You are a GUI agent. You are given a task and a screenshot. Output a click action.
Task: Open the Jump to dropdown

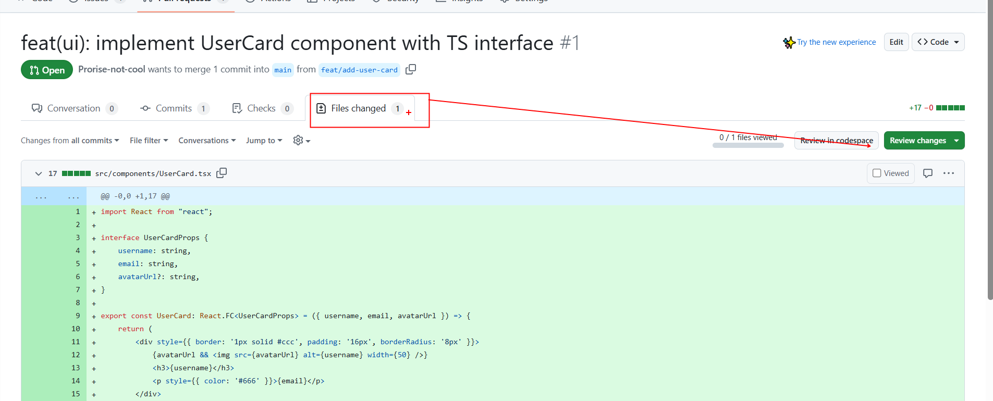pyautogui.click(x=264, y=141)
